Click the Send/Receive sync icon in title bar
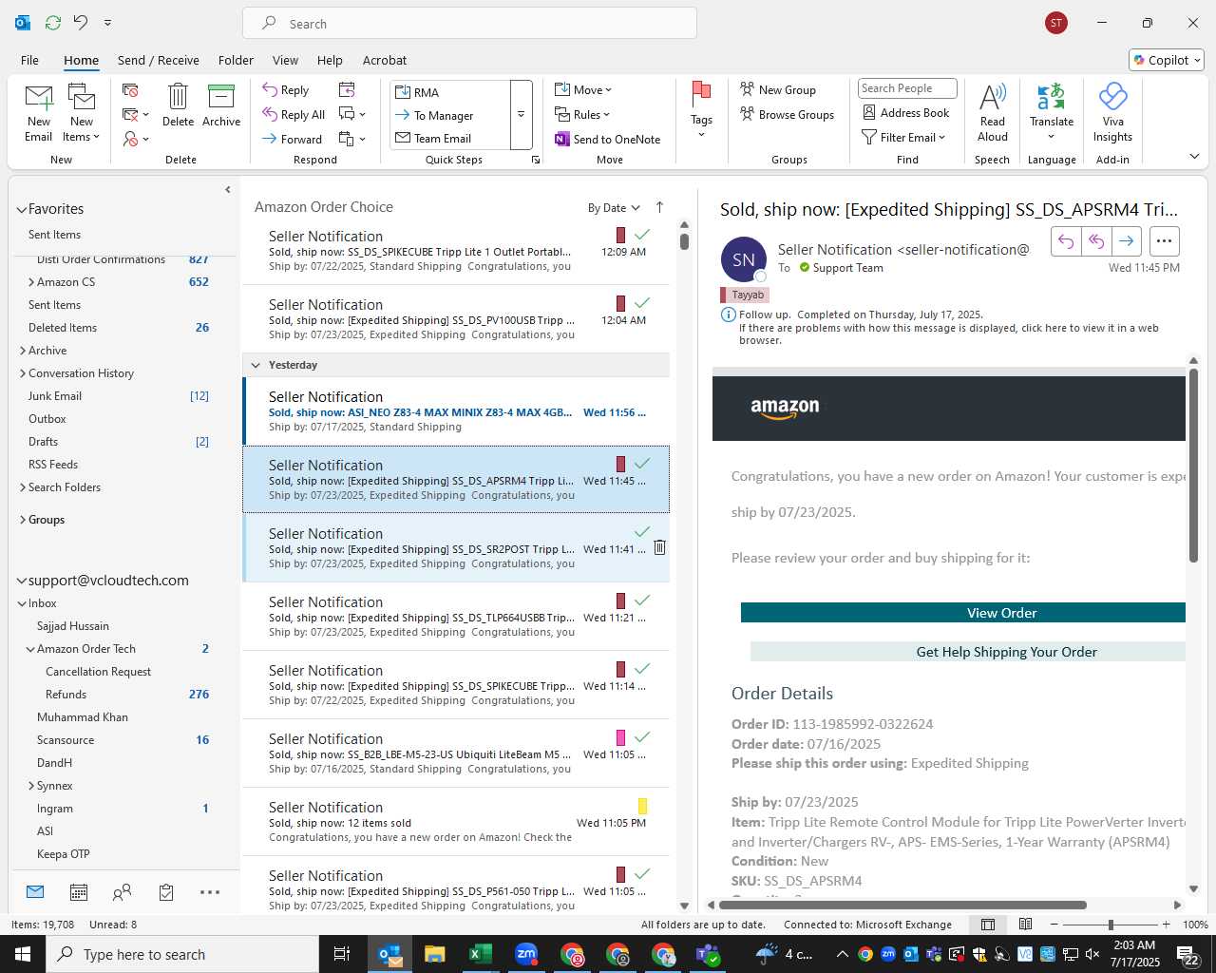1216x973 pixels. pyautogui.click(x=53, y=22)
